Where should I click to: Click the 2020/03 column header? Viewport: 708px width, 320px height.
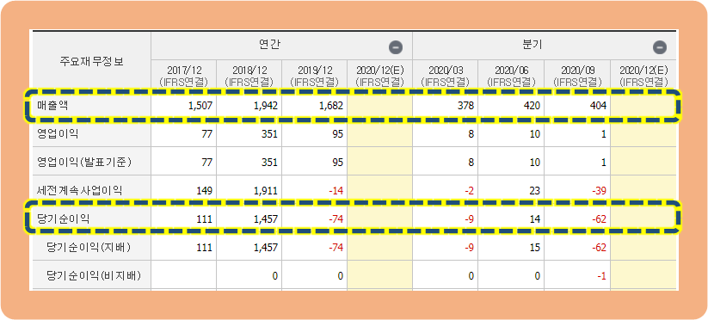[x=445, y=75]
